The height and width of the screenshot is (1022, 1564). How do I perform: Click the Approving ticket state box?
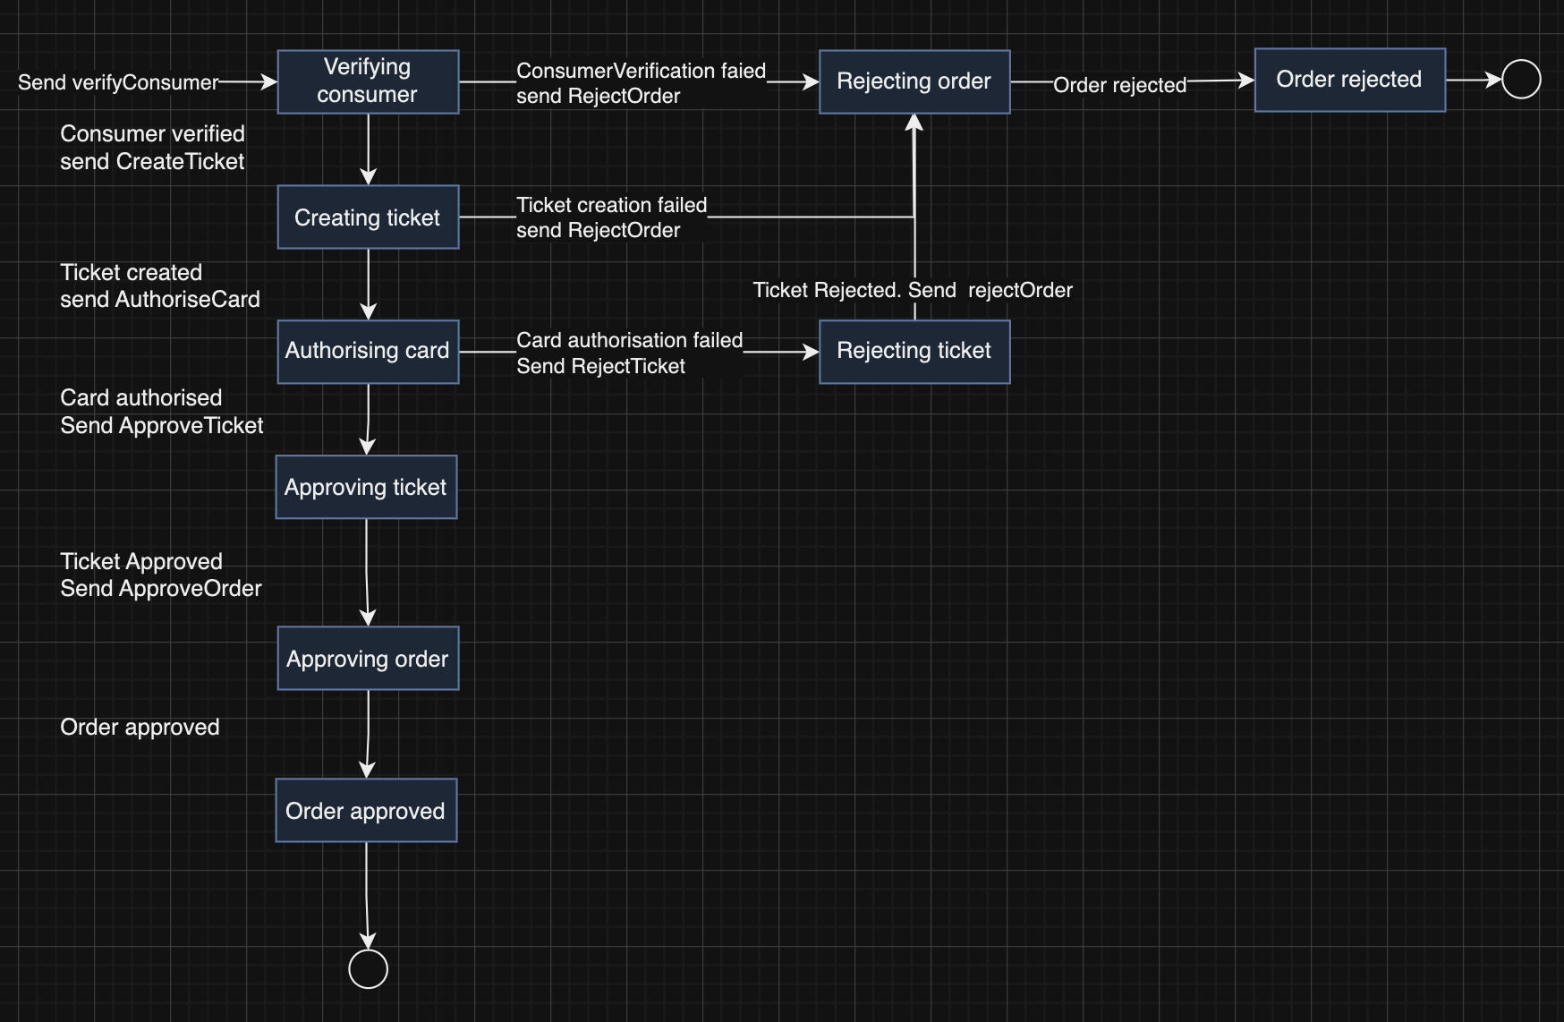366,487
